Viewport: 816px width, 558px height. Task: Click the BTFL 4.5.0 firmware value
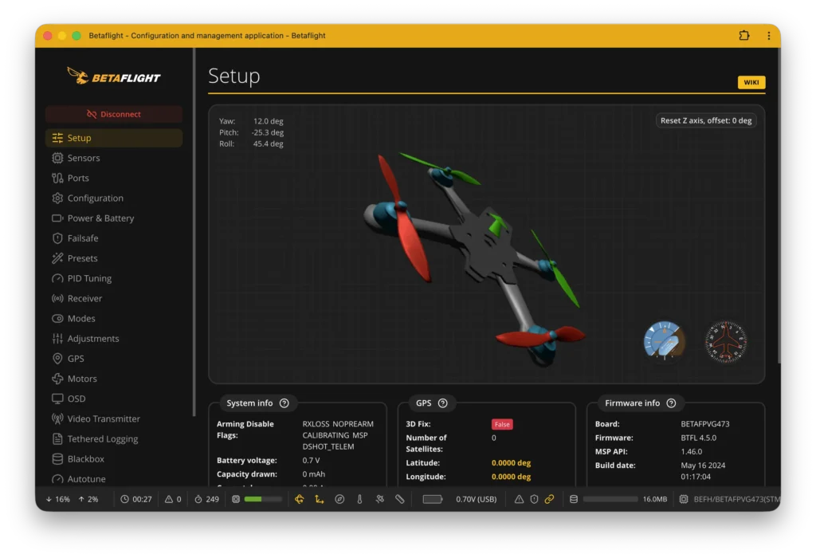click(698, 438)
